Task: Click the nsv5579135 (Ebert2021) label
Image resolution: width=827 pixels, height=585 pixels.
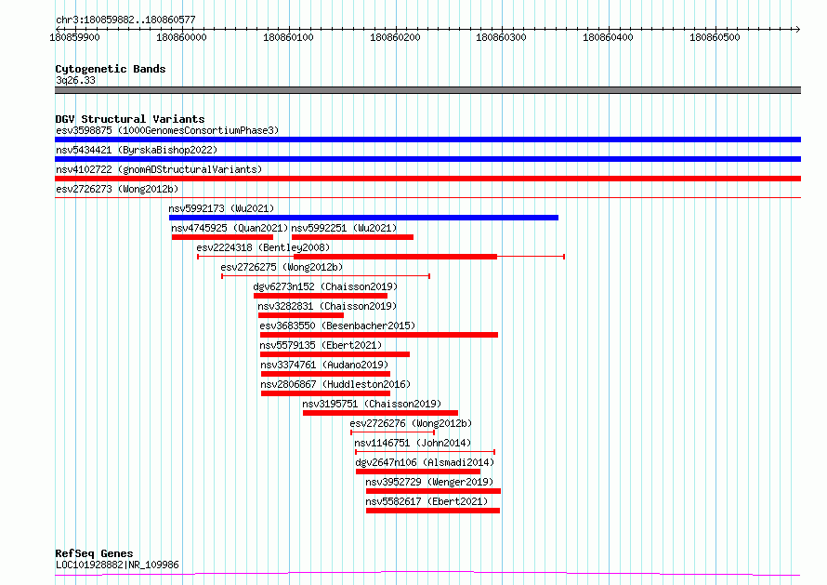Action: click(x=321, y=345)
